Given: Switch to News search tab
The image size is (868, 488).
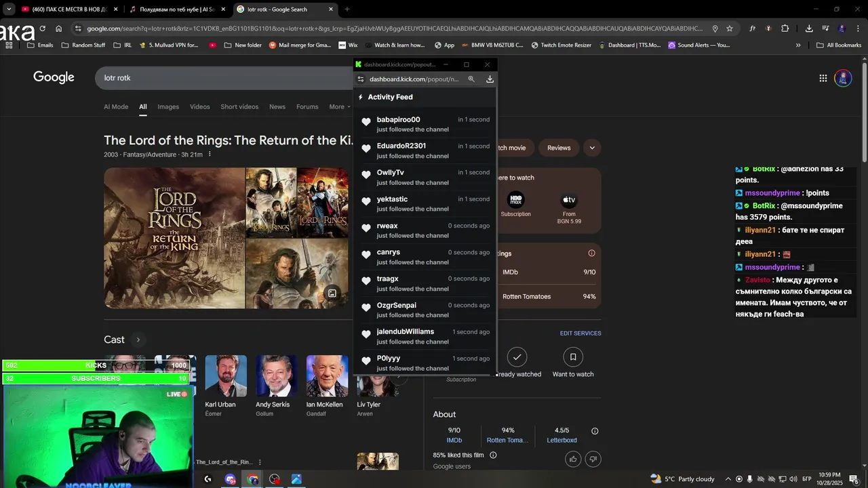Looking at the screenshot, I should click(277, 107).
